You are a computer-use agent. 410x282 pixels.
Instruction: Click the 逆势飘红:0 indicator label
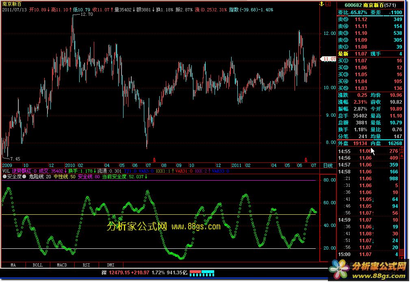click(x=24, y=171)
